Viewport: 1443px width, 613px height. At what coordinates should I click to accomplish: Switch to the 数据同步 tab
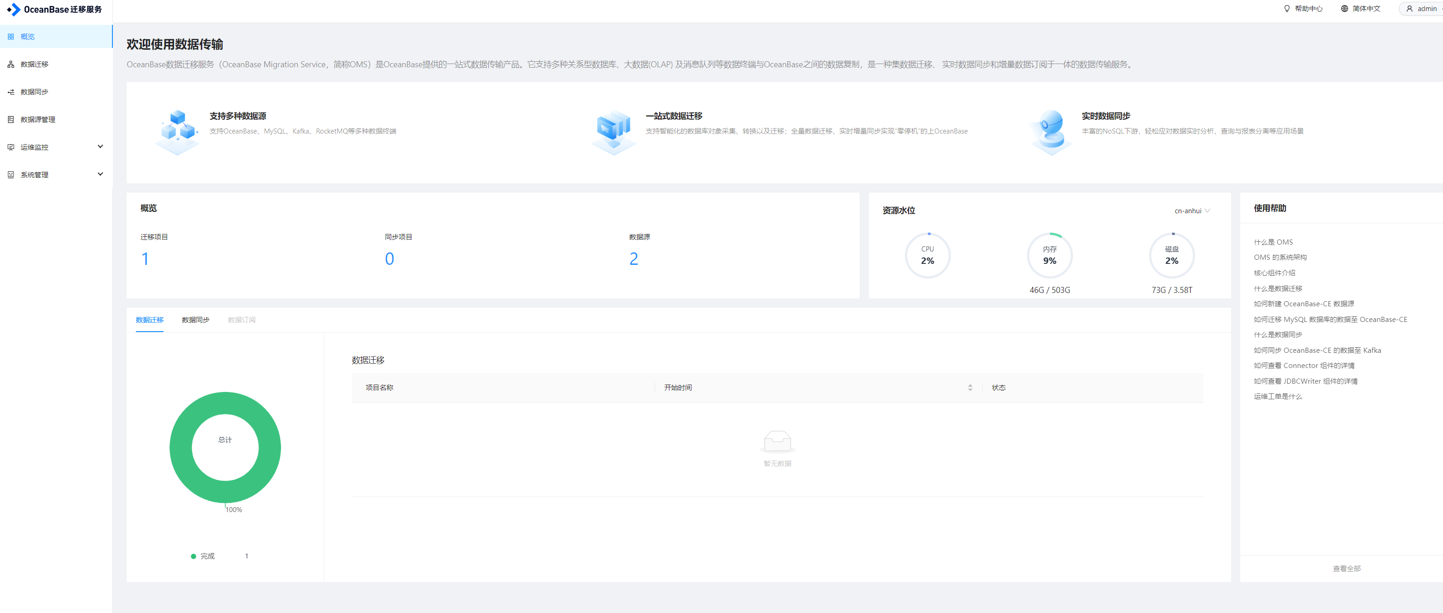tap(195, 320)
